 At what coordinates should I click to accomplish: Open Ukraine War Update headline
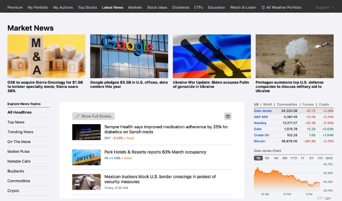211,84
